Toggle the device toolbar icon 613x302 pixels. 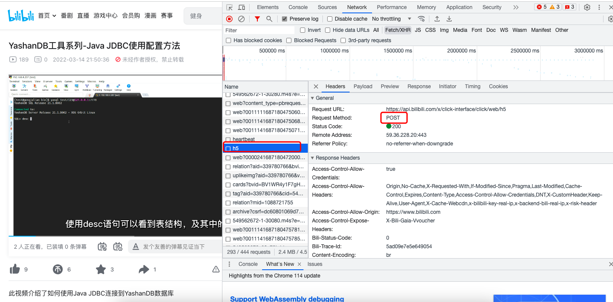(x=241, y=7)
